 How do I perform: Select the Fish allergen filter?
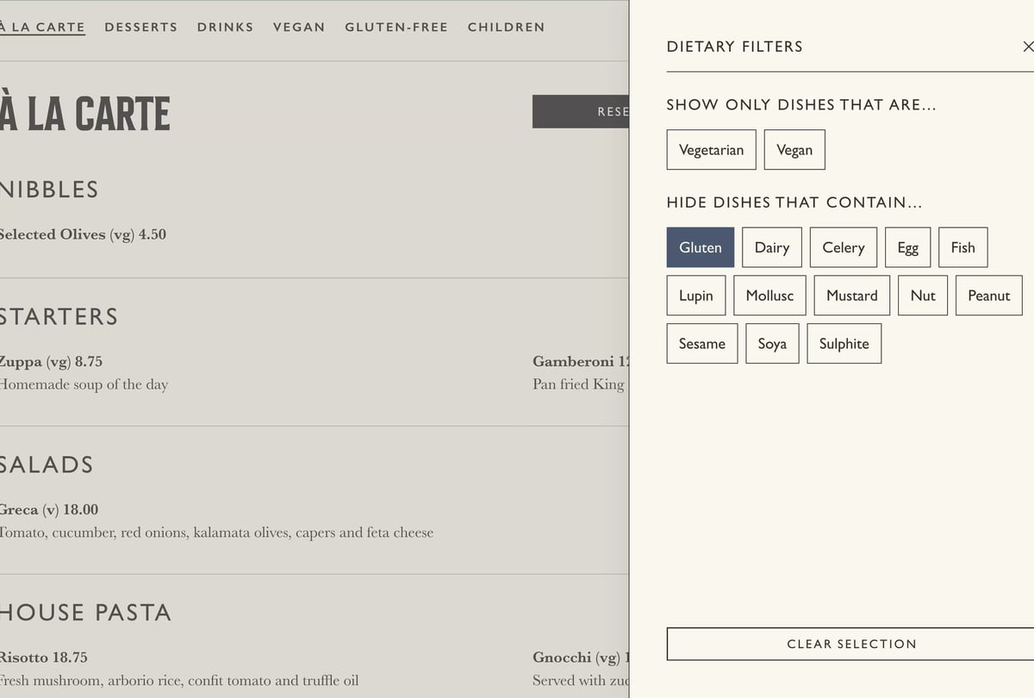tap(962, 247)
